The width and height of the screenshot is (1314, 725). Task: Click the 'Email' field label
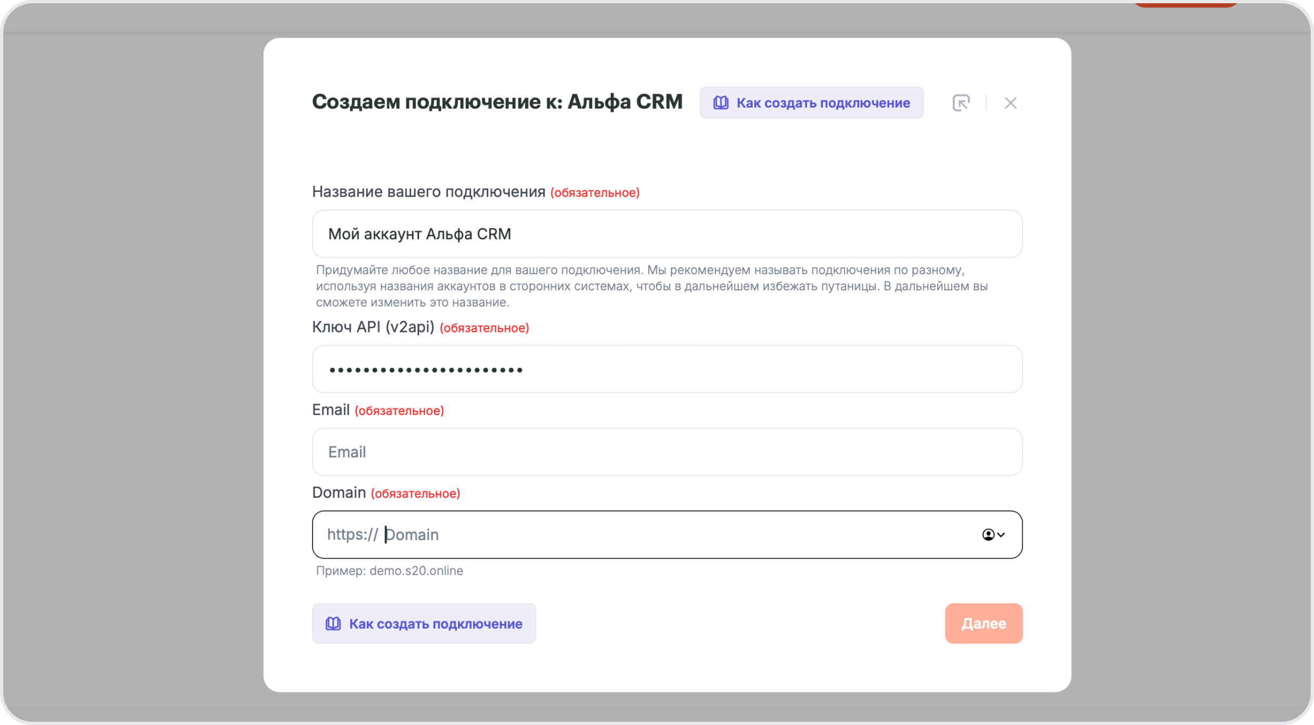click(x=331, y=410)
